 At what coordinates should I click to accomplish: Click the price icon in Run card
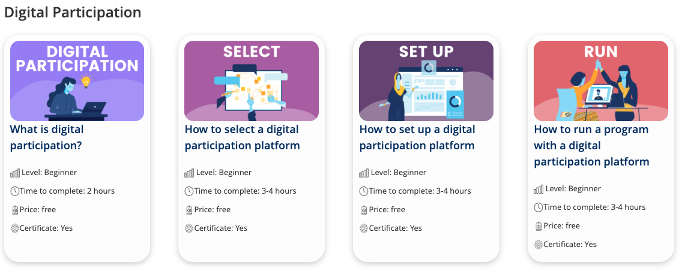tap(539, 226)
